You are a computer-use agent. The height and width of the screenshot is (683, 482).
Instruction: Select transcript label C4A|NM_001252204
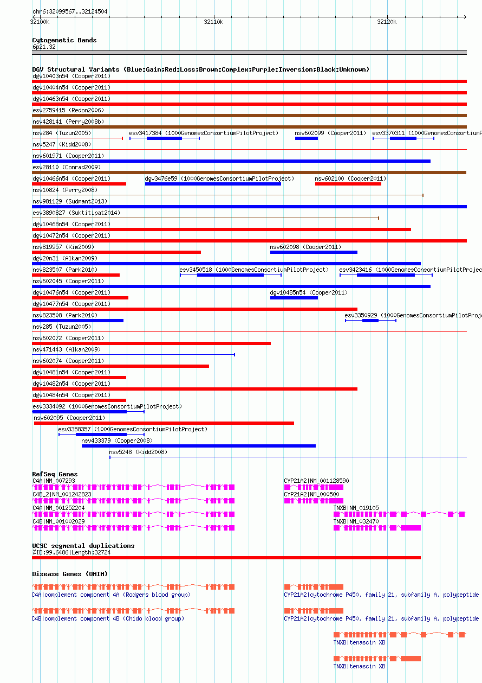(58, 508)
